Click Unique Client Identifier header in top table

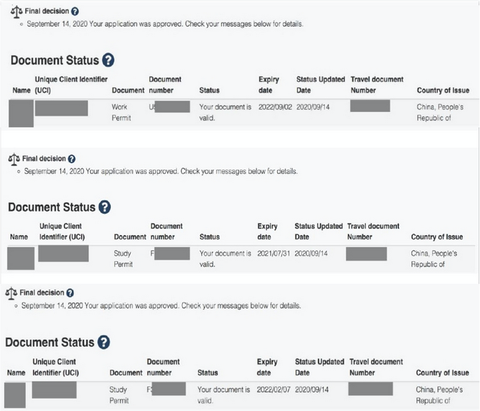click(71, 85)
